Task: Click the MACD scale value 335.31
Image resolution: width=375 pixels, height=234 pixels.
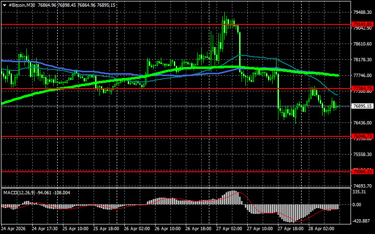Action: click(360, 192)
